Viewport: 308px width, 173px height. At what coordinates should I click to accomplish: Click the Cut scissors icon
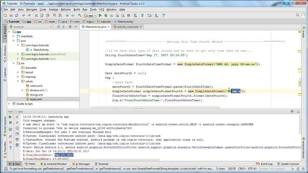pos(36,15)
